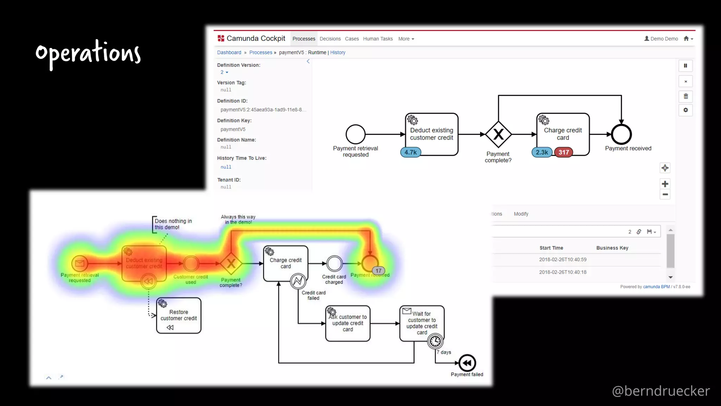Click the gear settings icon in the side toolbar
The width and height of the screenshot is (721, 406).
click(685, 110)
